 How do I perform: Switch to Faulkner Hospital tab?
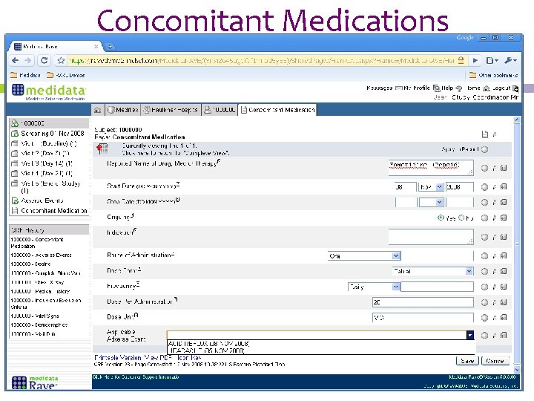point(171,110)
